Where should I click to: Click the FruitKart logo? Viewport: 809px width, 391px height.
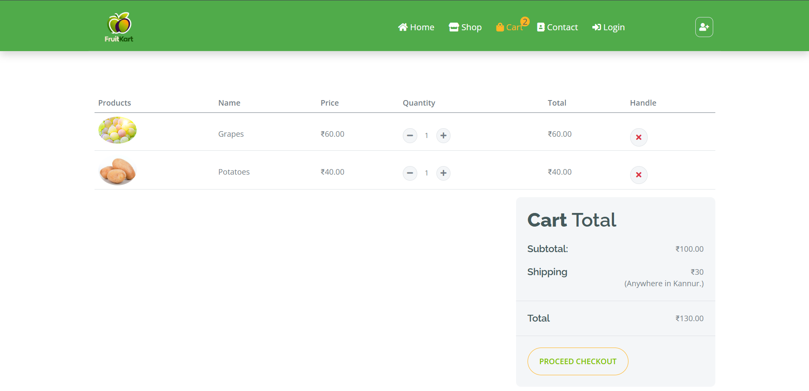(x=119, y=27)
